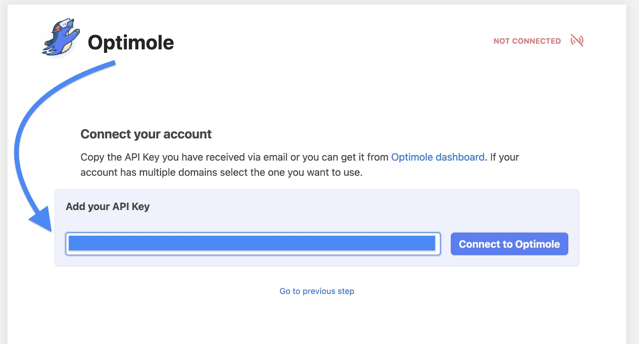Click the Optimole mascot logo
This screenshot has height=344, width=639.
61,38
